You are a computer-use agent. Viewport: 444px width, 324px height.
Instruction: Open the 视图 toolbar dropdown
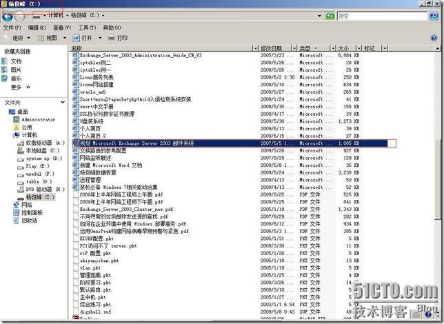pyautogui.click(x=52, y=38)
